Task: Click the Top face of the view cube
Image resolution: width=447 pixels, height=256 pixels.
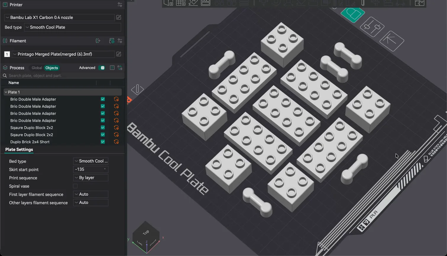Action: (x=146, y=232)
